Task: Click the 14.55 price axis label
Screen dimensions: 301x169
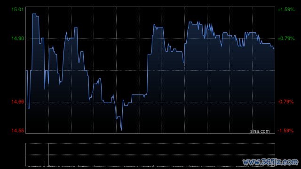Action: pos(18,131)
